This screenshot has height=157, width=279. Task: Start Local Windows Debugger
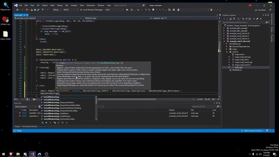(92, 10)
